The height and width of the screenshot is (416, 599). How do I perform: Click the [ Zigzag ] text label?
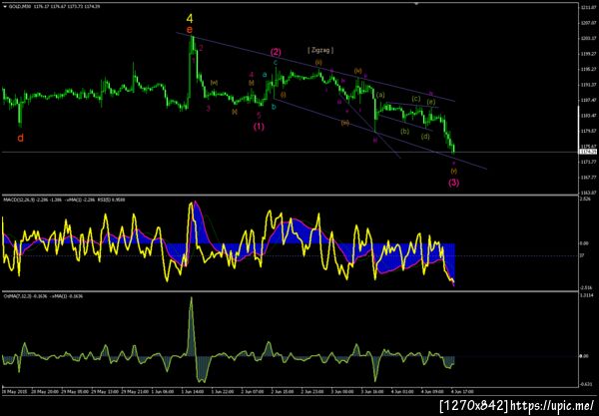tap(320, 50)
